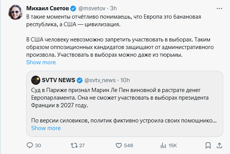The height and width of the screenshot is (154, 230).
Task: Click the reply speech bubble icon
Action: [x=30, y=145]
